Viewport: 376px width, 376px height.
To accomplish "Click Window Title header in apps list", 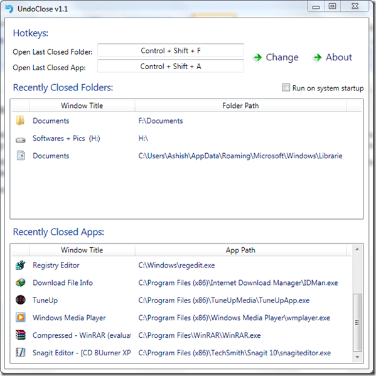I will 82,250.
